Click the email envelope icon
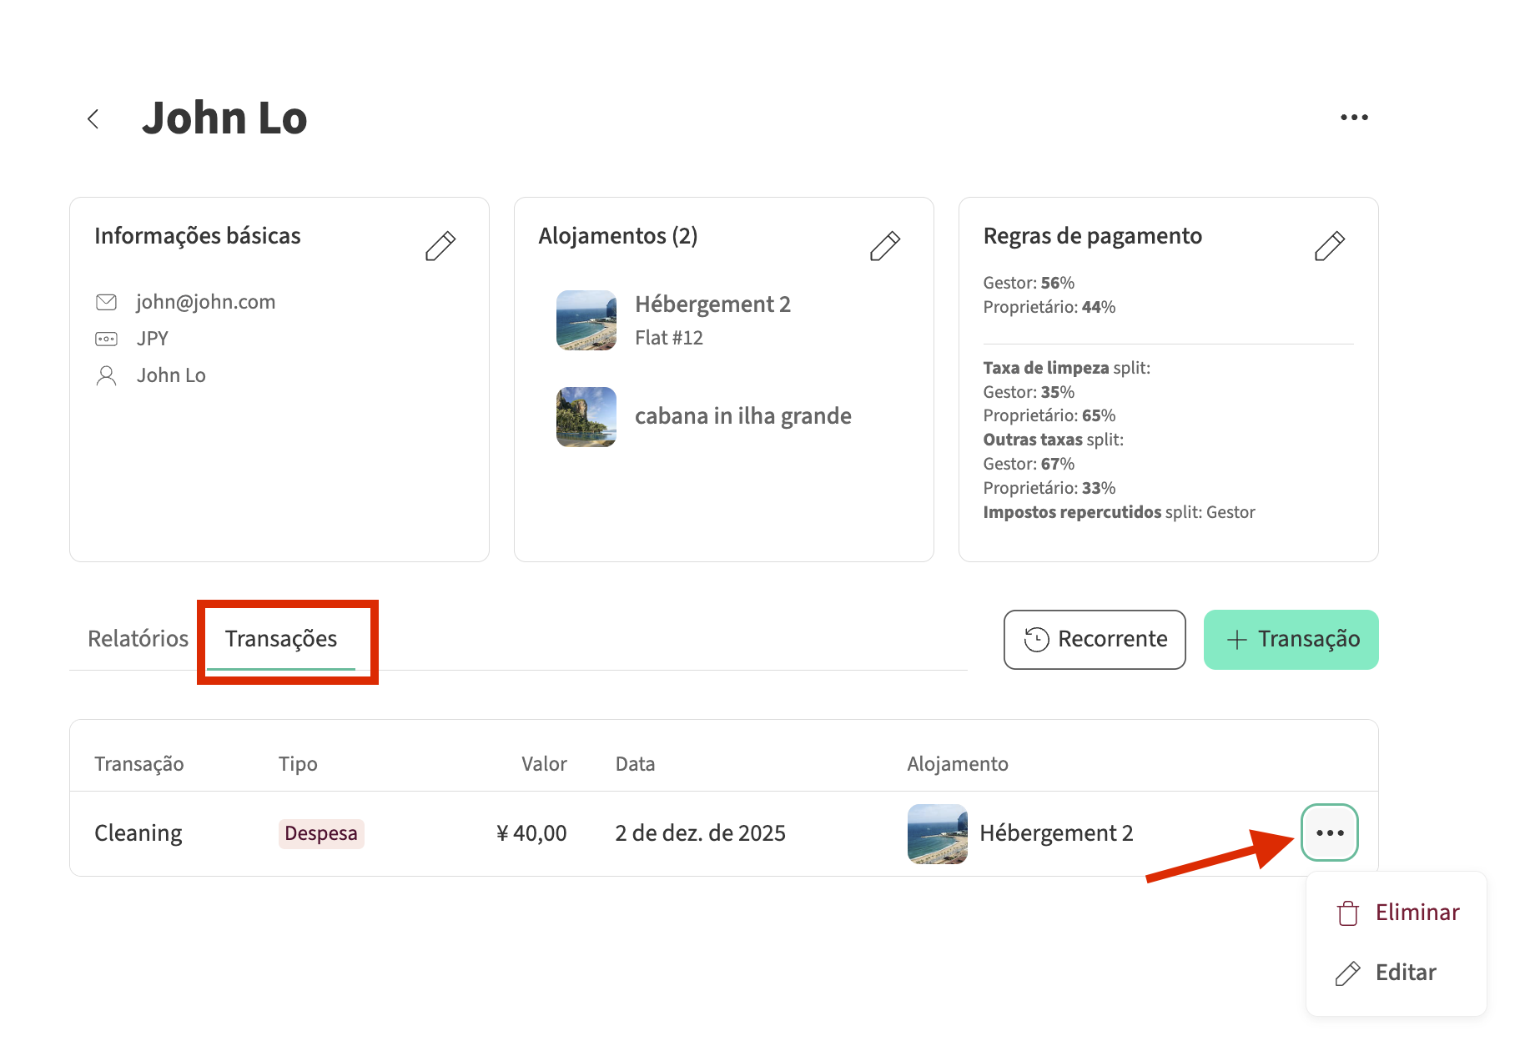Viewport: 1535px width, 1046px height. click(107, 302)
